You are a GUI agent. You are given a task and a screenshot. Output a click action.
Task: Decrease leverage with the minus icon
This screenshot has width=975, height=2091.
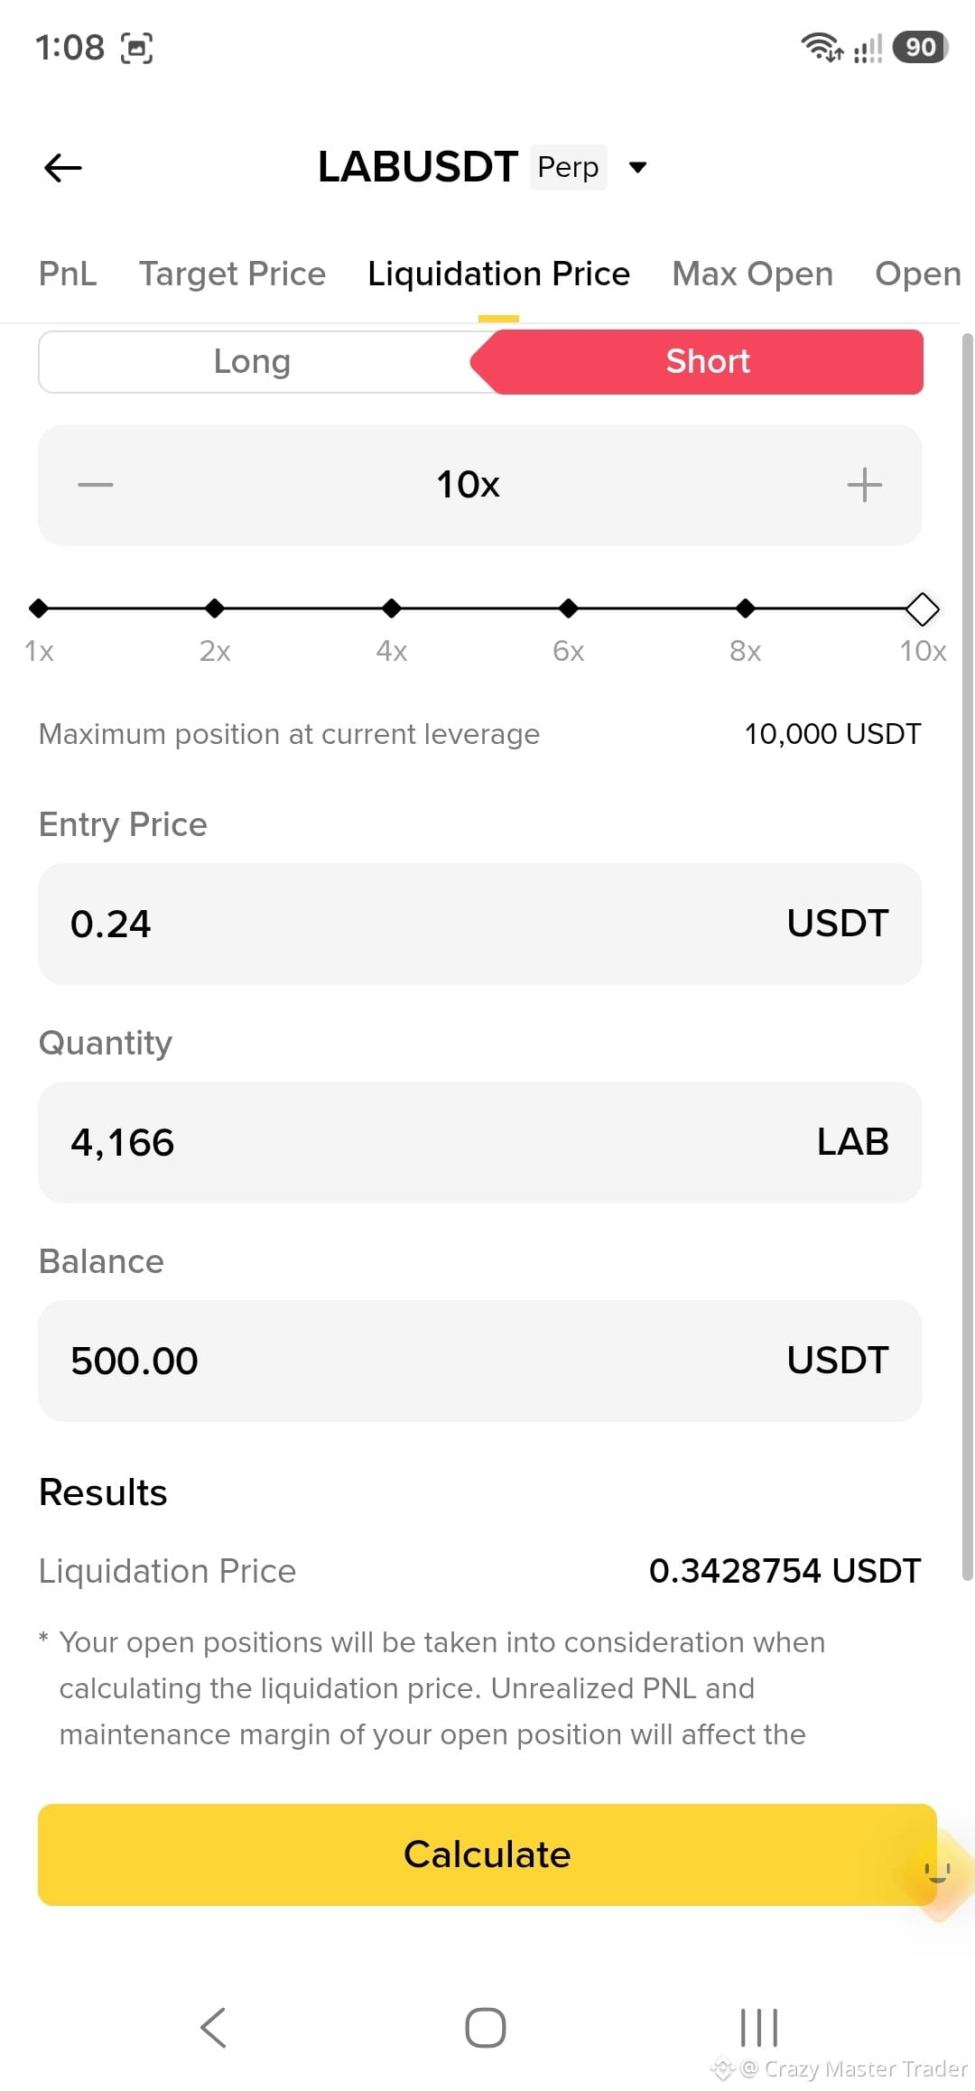96,485
